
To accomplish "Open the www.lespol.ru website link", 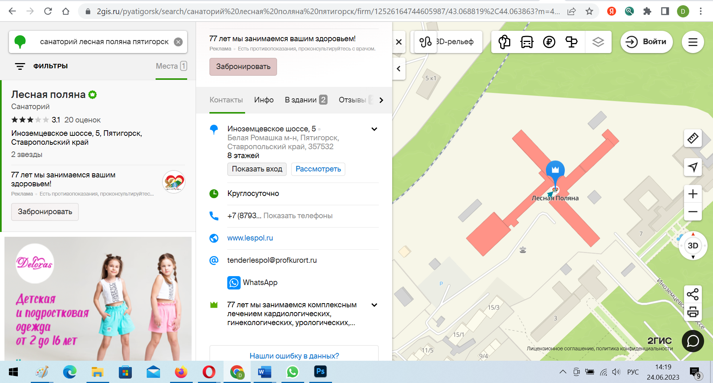I will click(x=250, y=238).
